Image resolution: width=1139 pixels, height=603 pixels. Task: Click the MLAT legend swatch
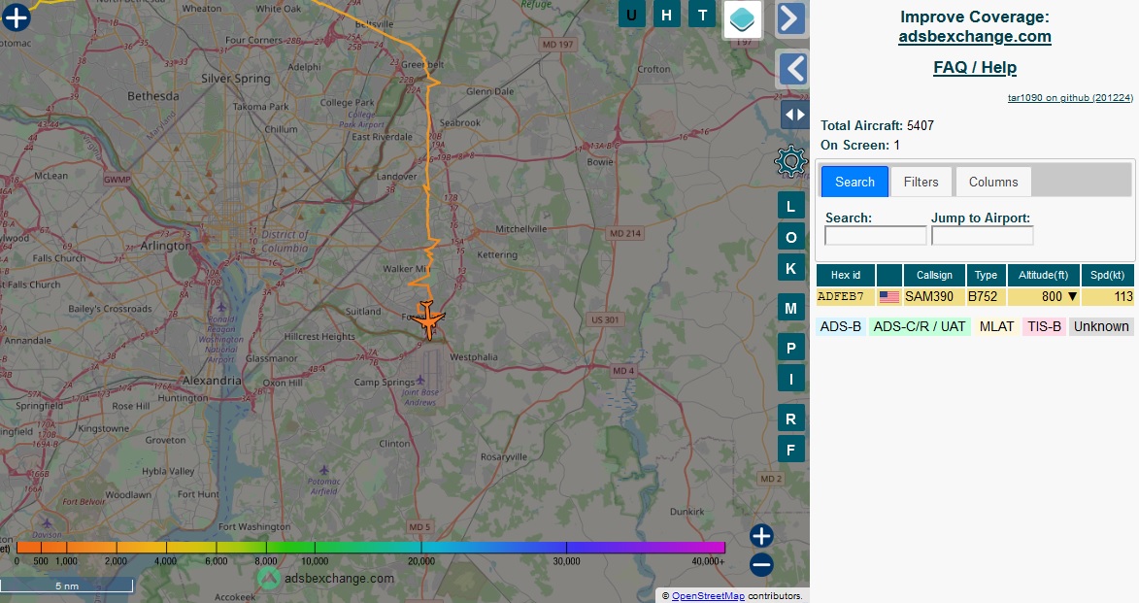click(x=996, y=327)
